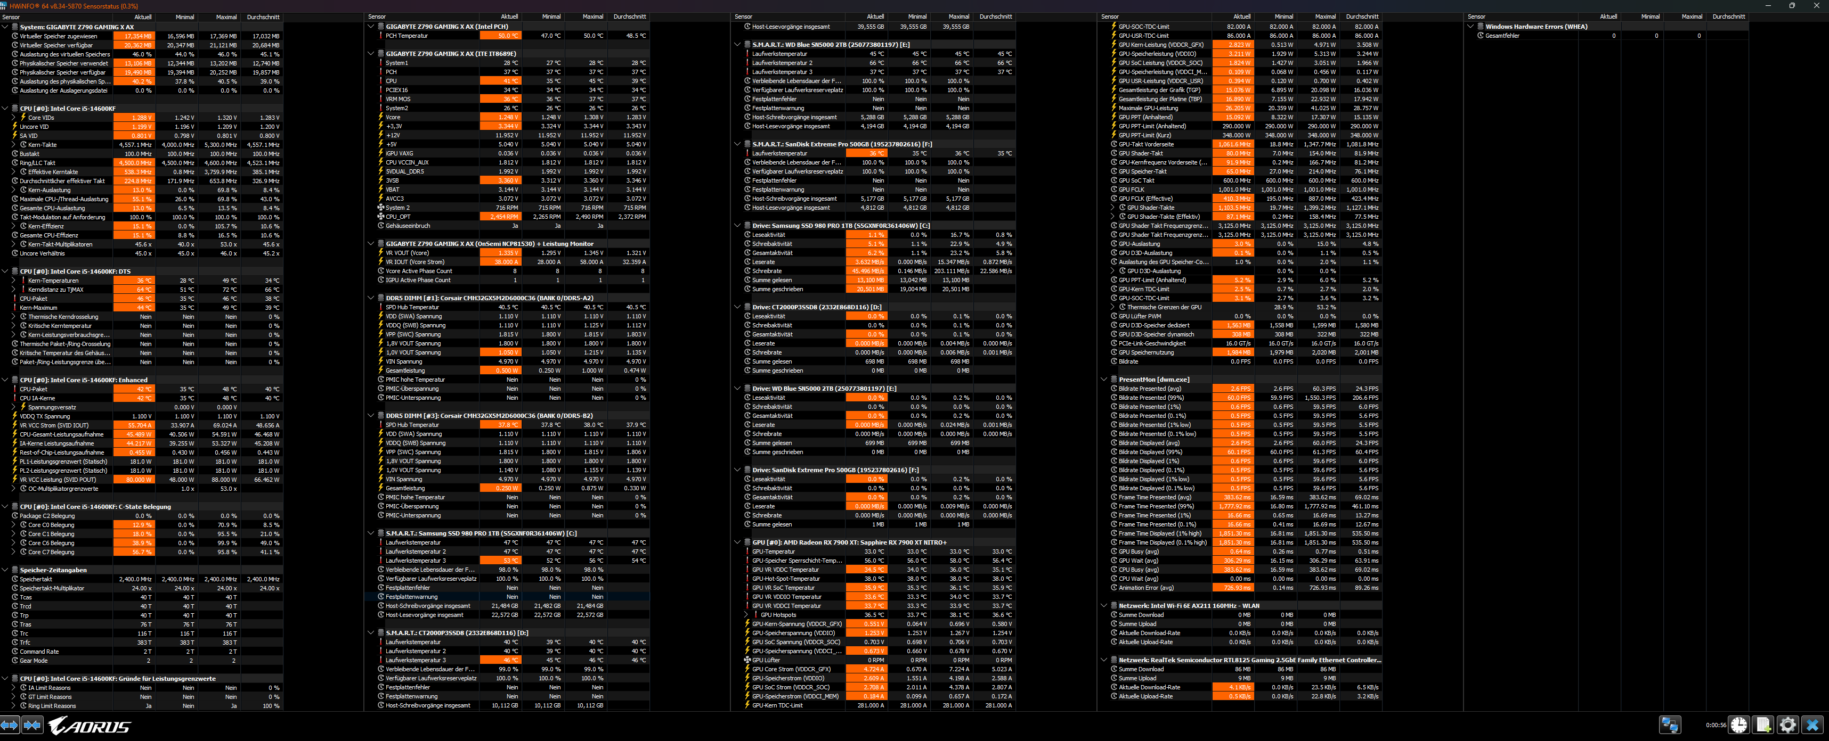Open the network remote monitoring icon
This screenshot has width=1829, height=741.
point(1670,724)
